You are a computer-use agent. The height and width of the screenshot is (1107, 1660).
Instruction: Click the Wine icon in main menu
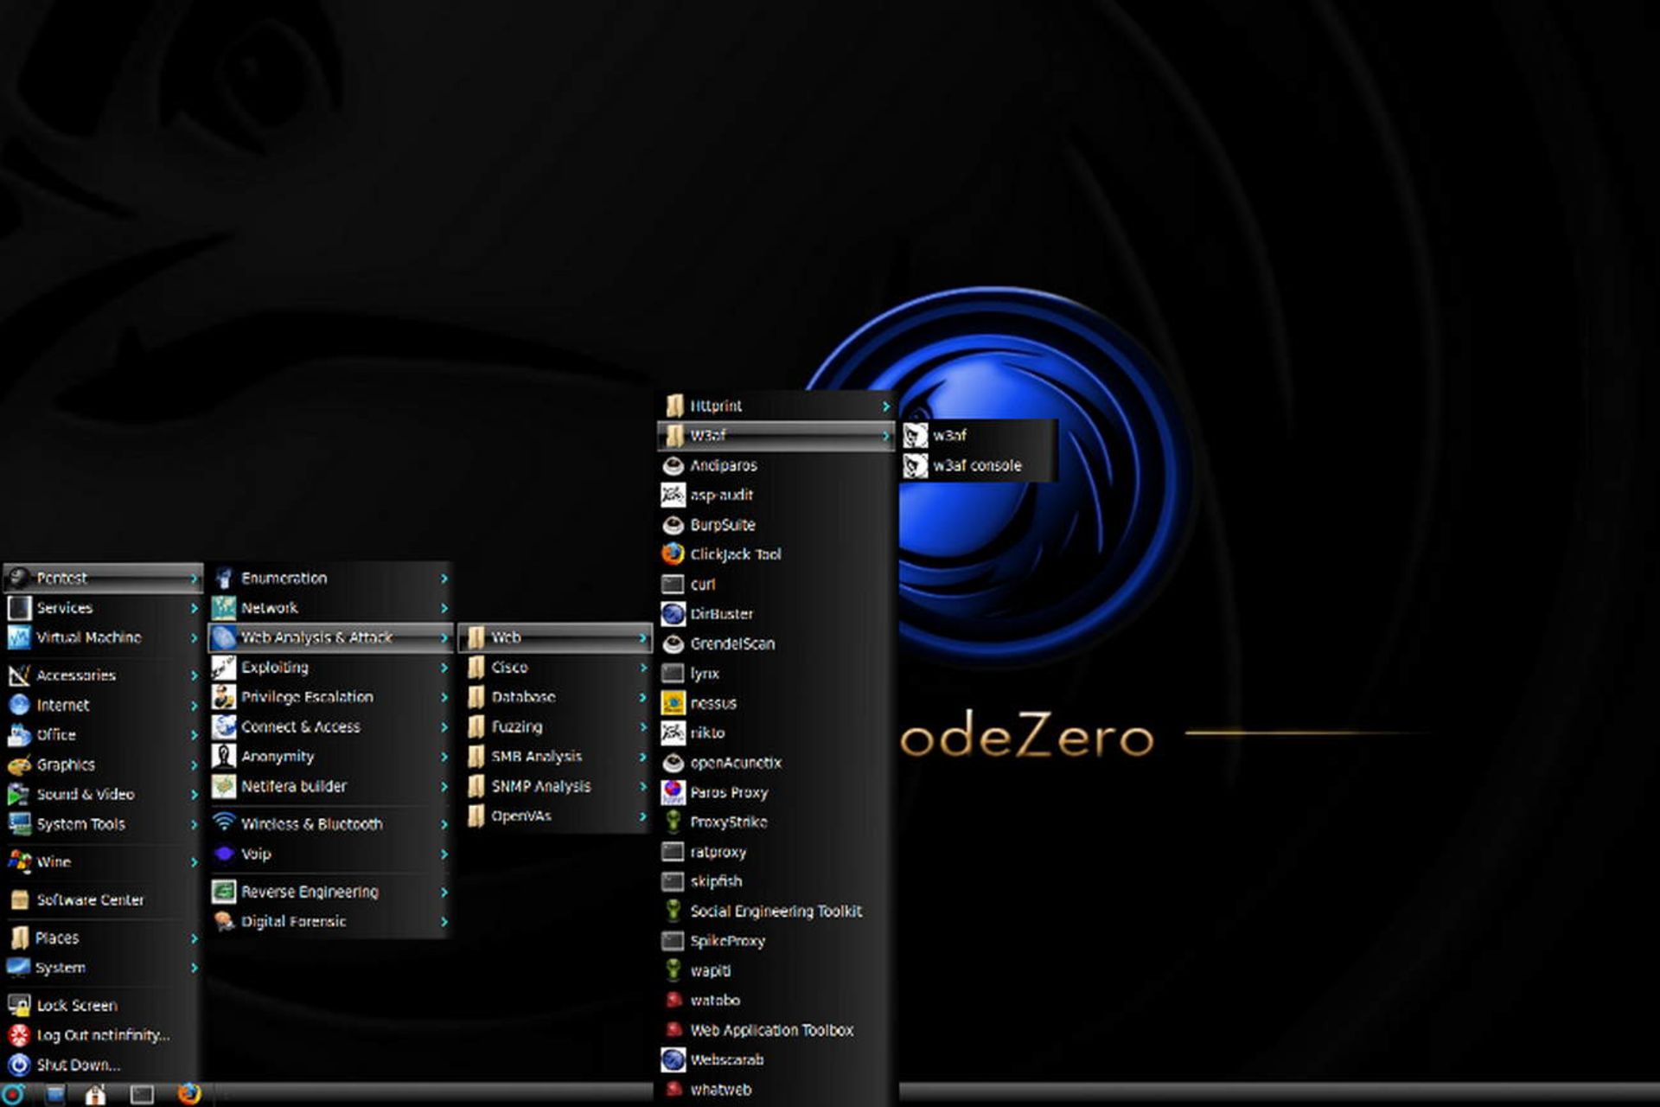coord(19,861)
